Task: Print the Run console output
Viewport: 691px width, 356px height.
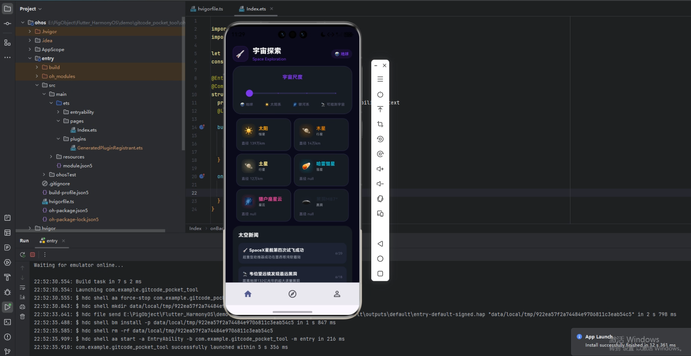Action: pyautogui.click(x=22, y=307)
